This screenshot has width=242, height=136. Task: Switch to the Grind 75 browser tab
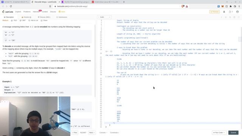click(15, 2)
